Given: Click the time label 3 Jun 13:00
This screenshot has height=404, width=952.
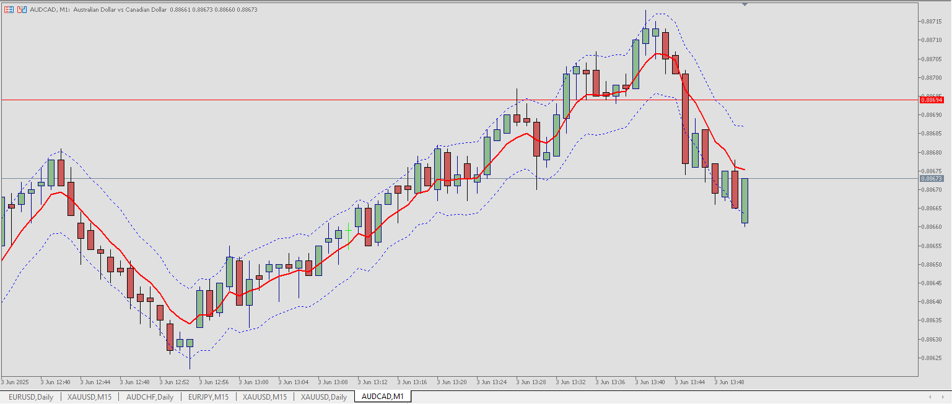Looking at the screenshot, I should click(x=255, y=382).
